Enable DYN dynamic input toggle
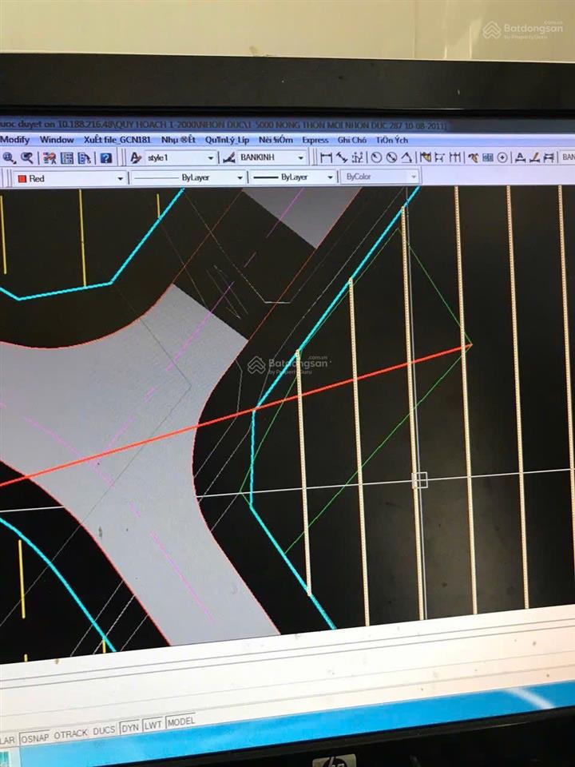 click(130, 728)
